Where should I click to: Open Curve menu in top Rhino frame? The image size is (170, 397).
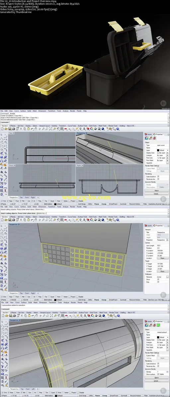click(16, 111)
